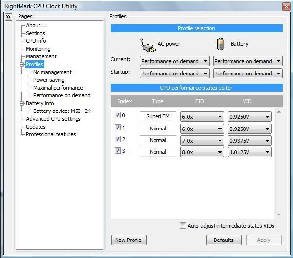Open the Management page

[x=41, y=56]
